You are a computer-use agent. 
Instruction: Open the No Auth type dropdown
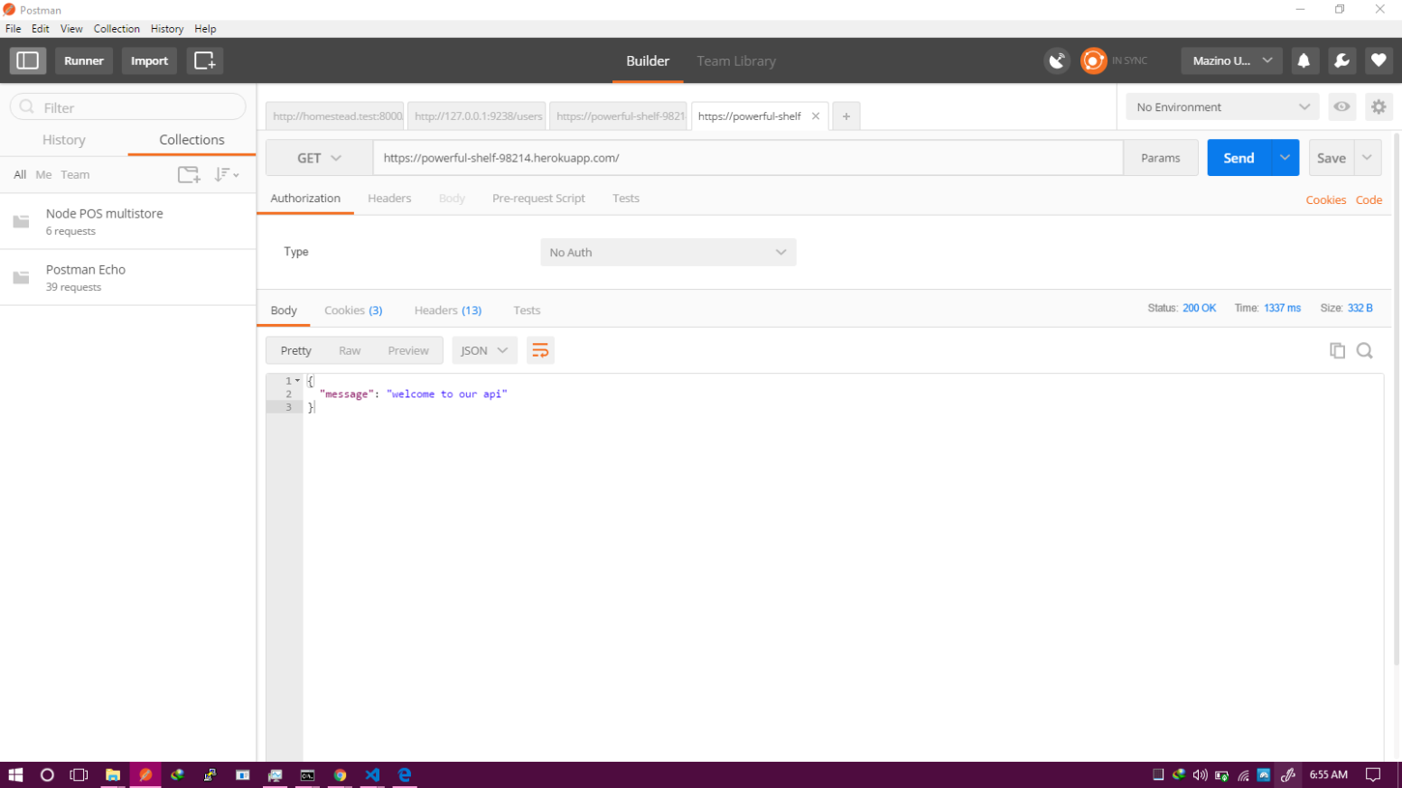[668, 252]
